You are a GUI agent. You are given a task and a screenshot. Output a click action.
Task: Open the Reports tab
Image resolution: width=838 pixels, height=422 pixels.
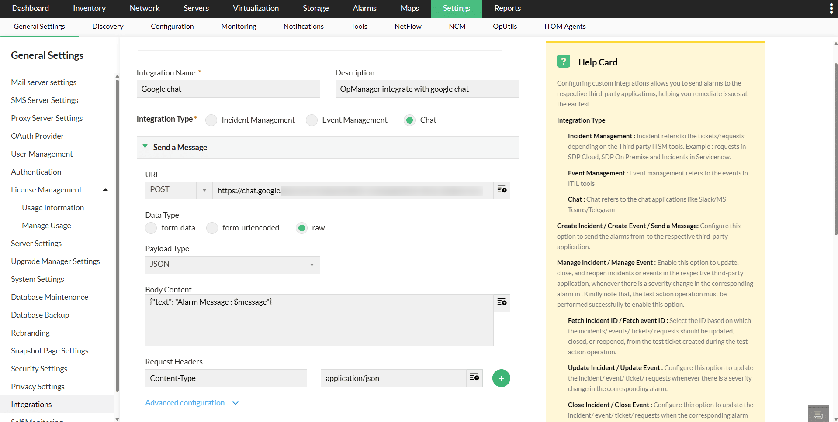[508, 8]
